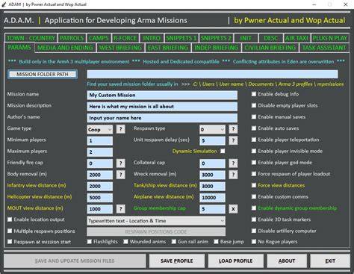
Task: Switch to AIR TAXI tab
Action: (296, 38)
